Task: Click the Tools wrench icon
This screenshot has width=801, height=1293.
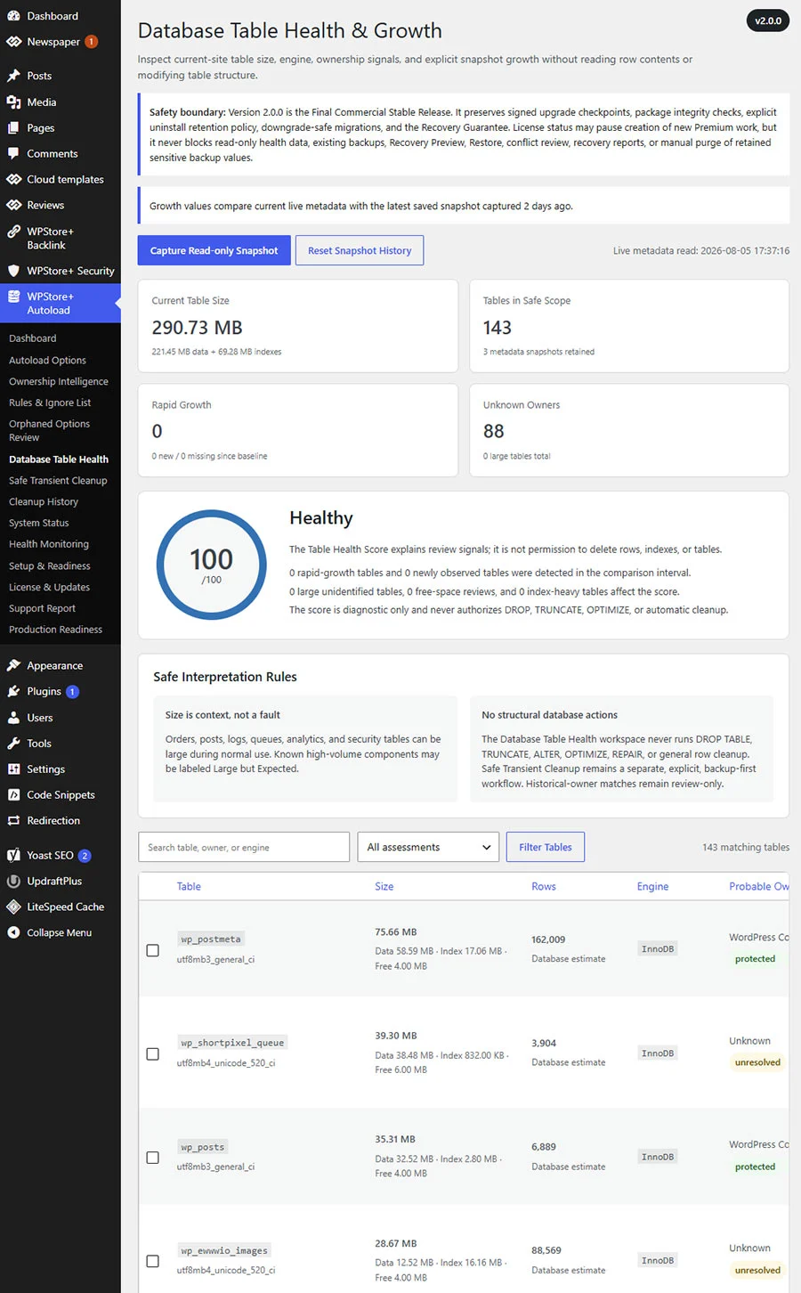Action: click(x=13, y=744)
